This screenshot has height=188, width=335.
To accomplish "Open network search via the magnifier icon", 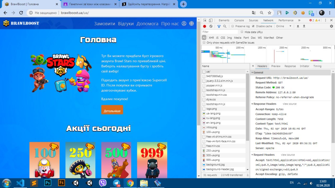I will click(x=225, y=26).
